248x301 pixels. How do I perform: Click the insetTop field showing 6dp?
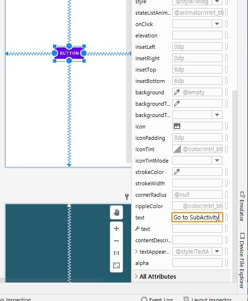(x=197, y=70)
